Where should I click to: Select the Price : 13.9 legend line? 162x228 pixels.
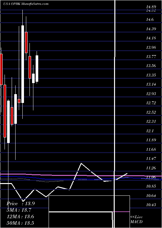(21, 204)
